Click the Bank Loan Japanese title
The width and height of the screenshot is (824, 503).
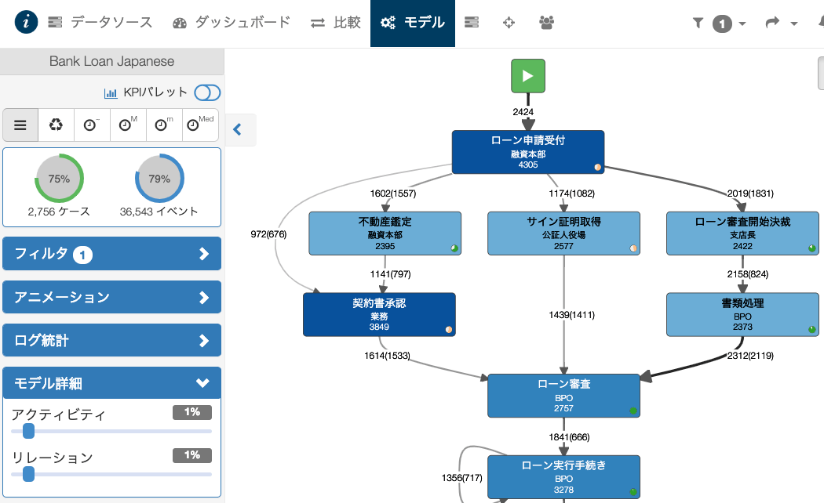coord(112,61)
